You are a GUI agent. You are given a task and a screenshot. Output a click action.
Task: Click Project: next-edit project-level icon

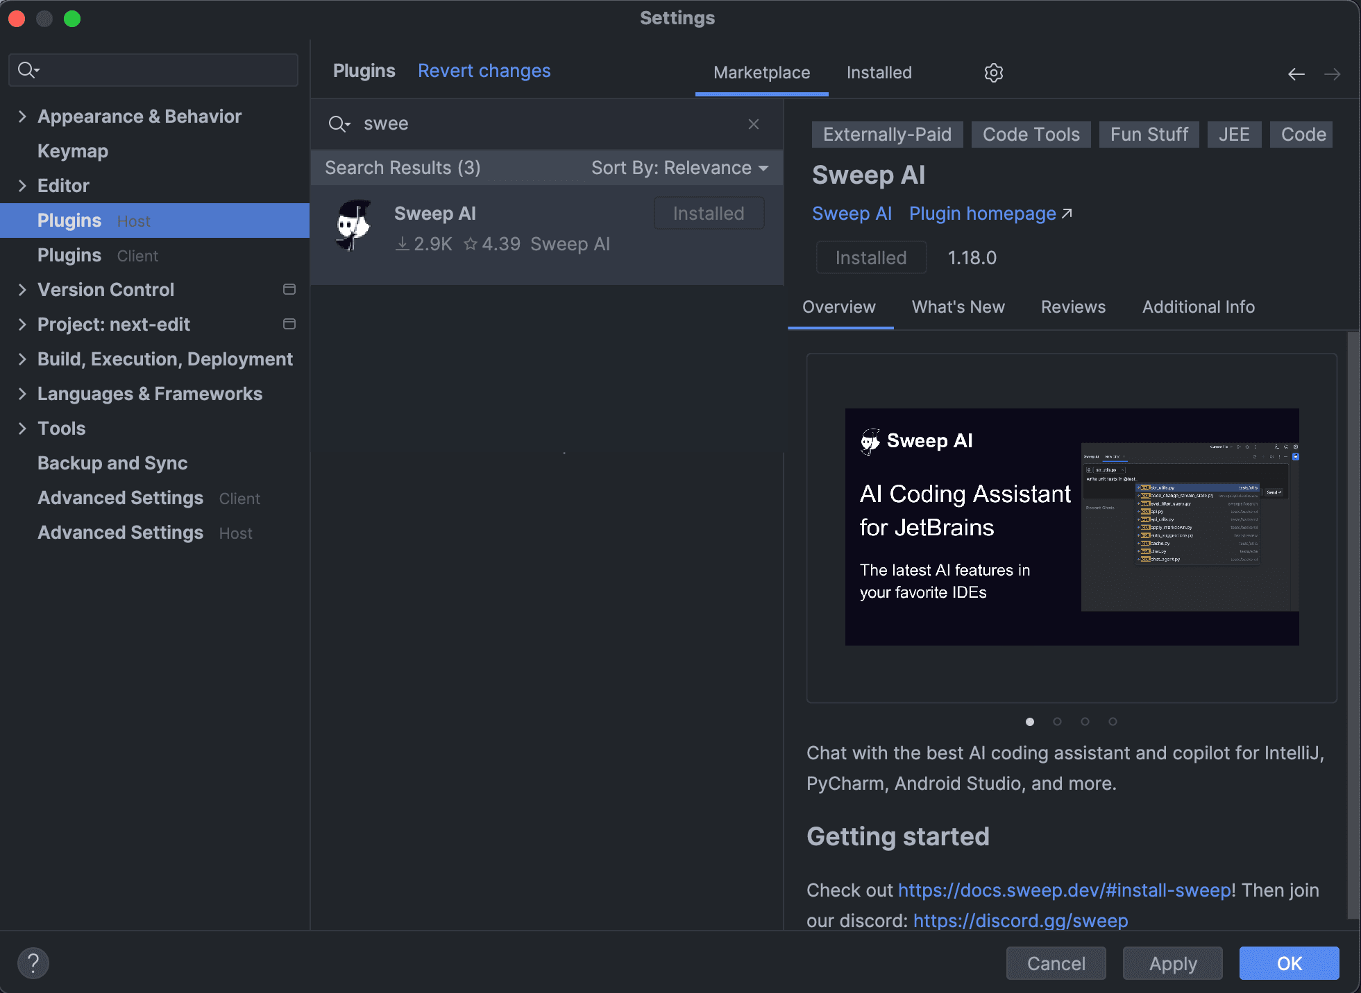coord(289,324)
